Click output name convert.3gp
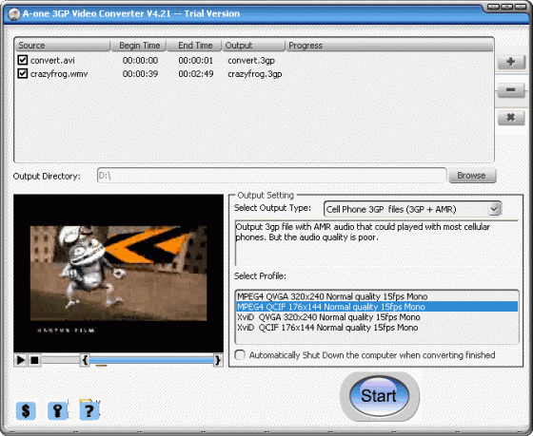This screenshot has height=436, width=533. coord(251,61)
